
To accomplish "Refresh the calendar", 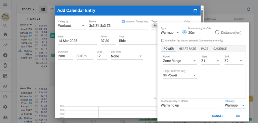I will point(249,9).
